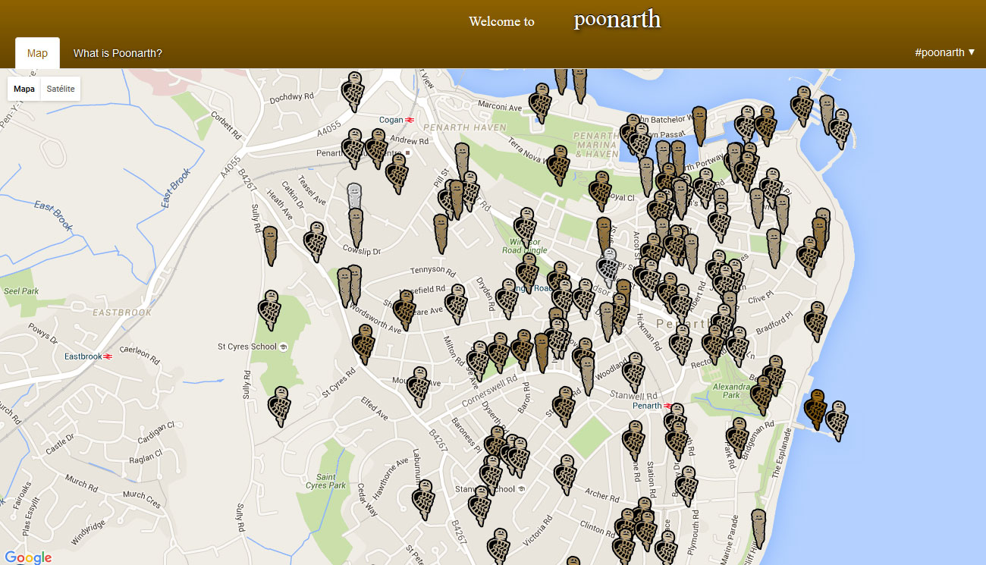Select the brown marker on Sully Rd

tap(270, 246)
